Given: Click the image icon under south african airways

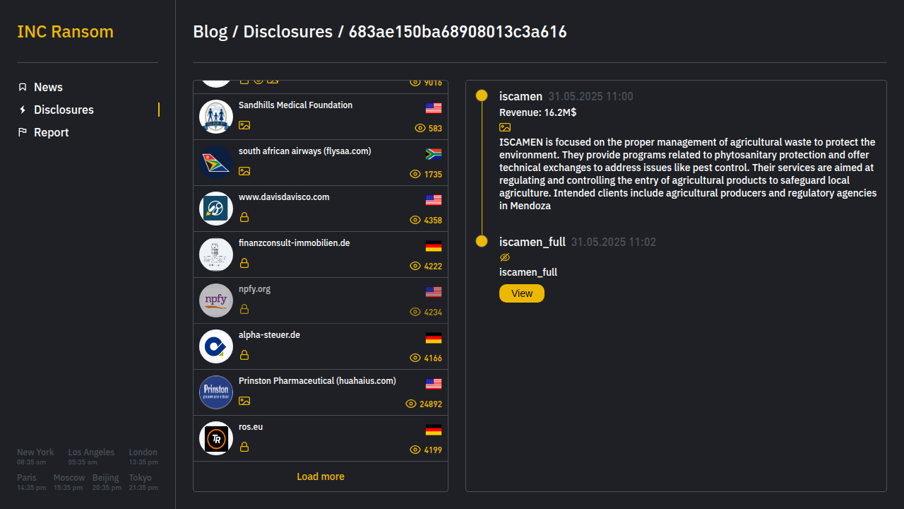Looking at the screenshot, I should tap(244, 171).
